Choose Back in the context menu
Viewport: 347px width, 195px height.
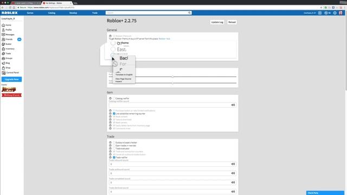tap(124, 58)
